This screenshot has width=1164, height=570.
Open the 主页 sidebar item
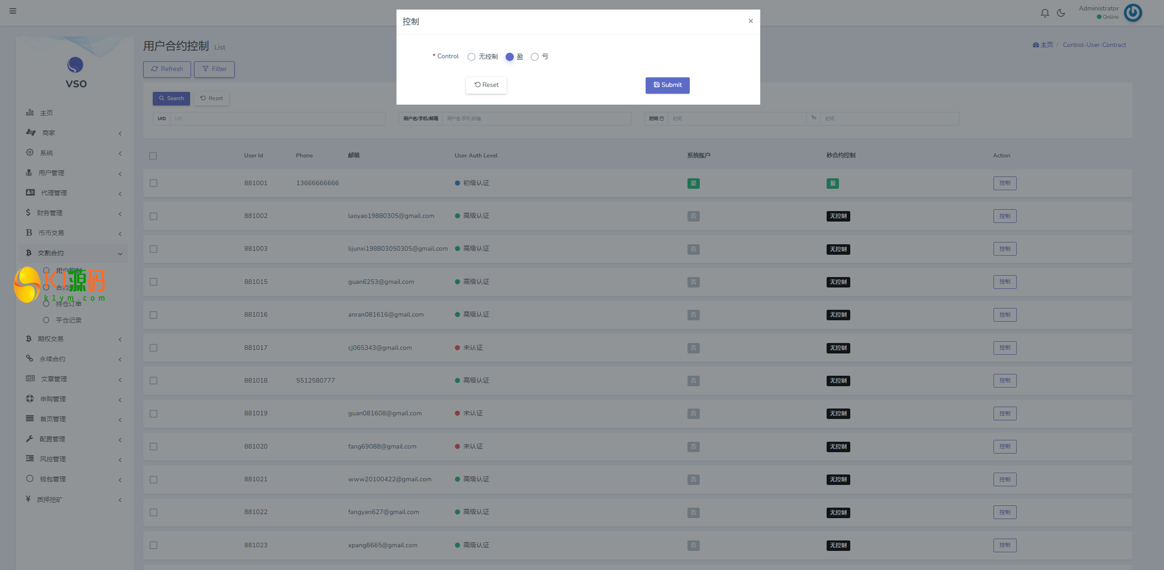(x=46, y=113)
